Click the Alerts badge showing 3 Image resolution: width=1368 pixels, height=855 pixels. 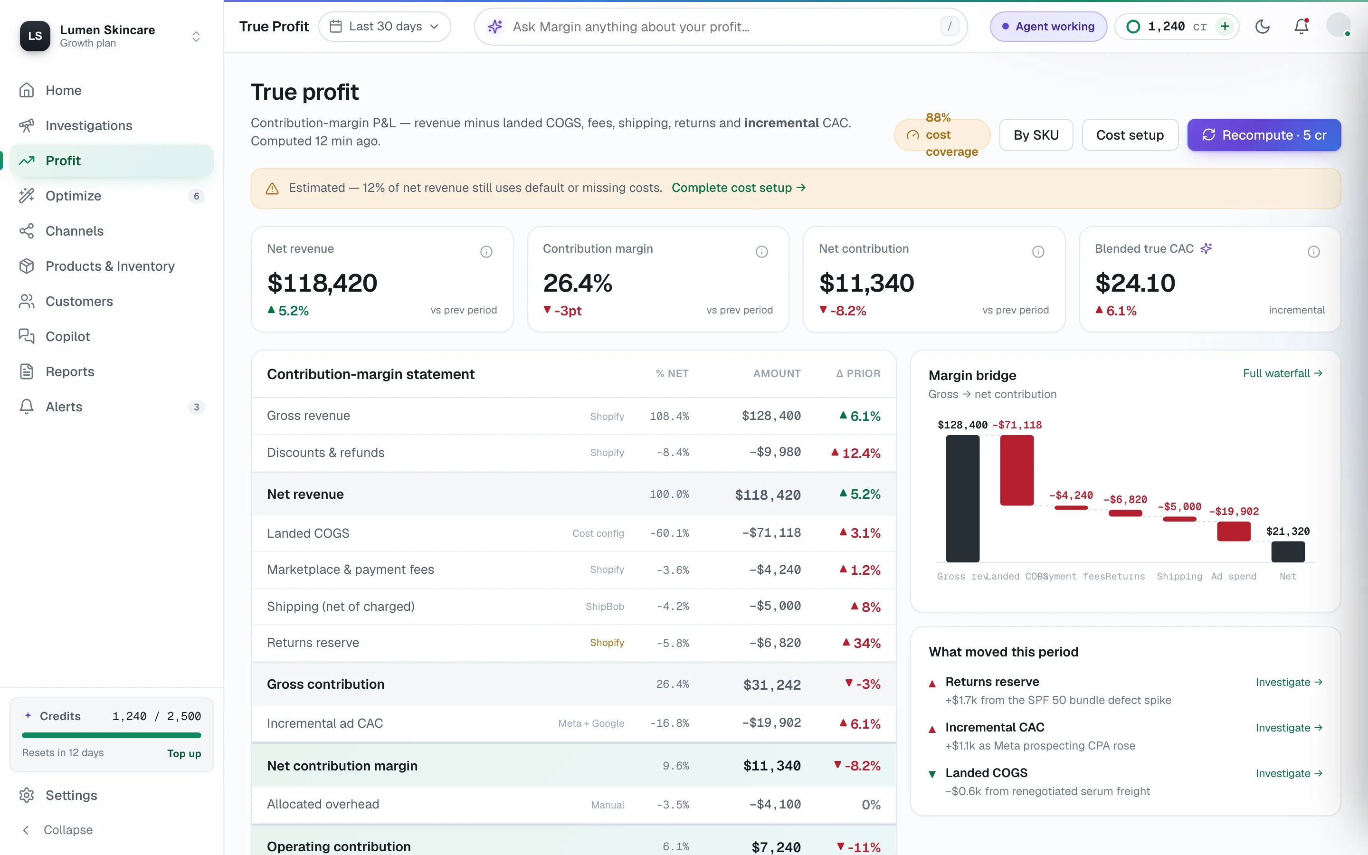point(196,407)
